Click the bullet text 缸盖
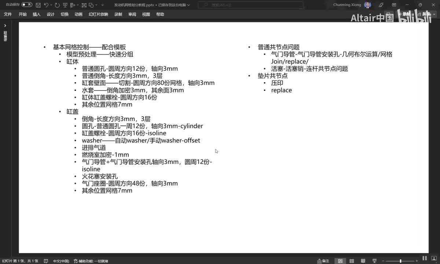440x264 pixels. click(73, 111)
